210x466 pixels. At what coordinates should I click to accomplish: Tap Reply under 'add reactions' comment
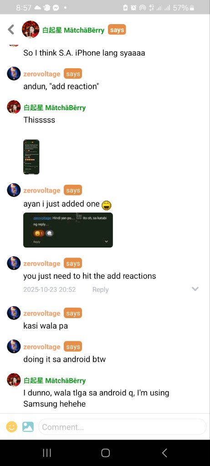tap(100, 289)
